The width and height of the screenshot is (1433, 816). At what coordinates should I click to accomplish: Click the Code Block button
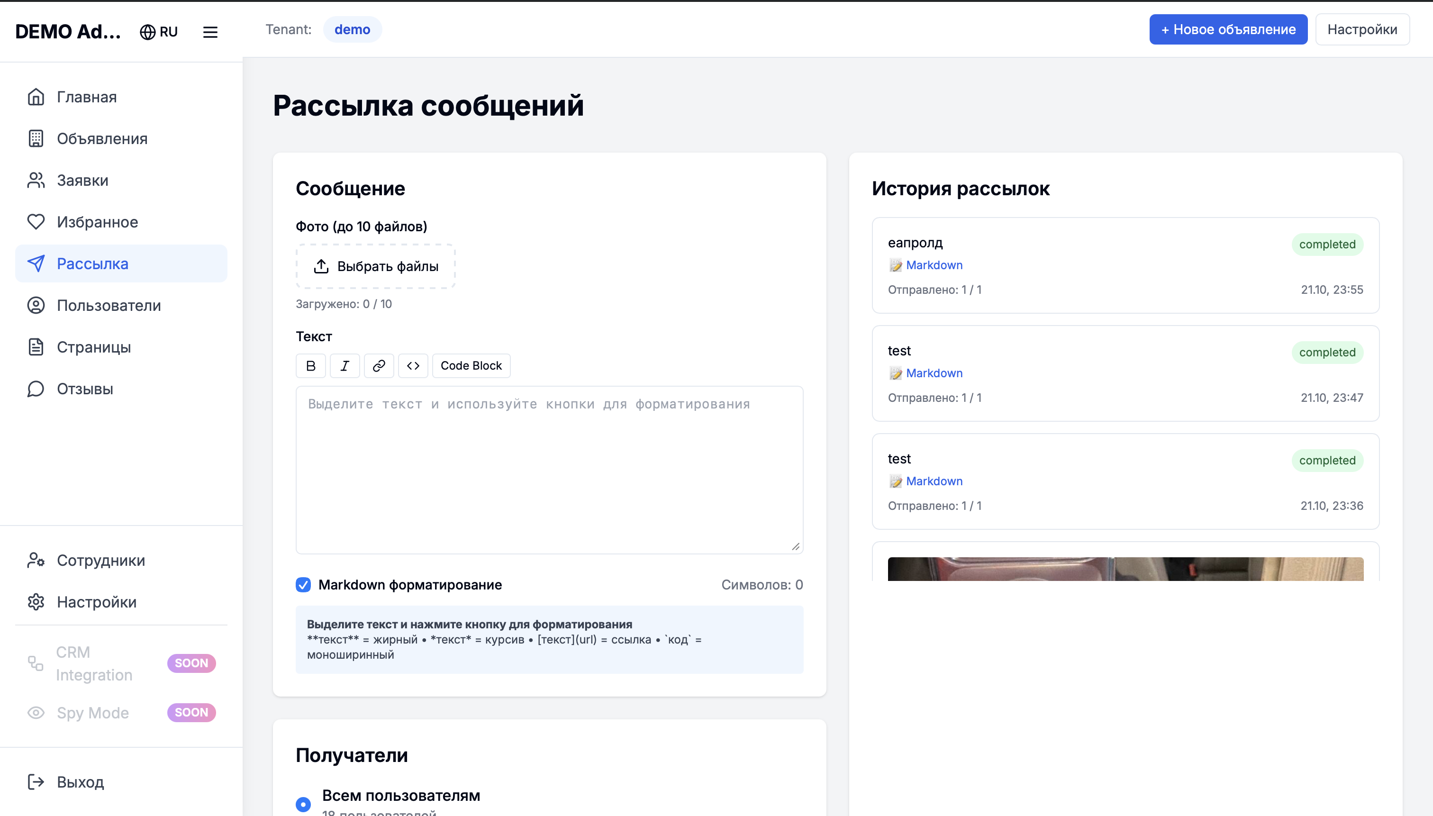tap(471, 365)
